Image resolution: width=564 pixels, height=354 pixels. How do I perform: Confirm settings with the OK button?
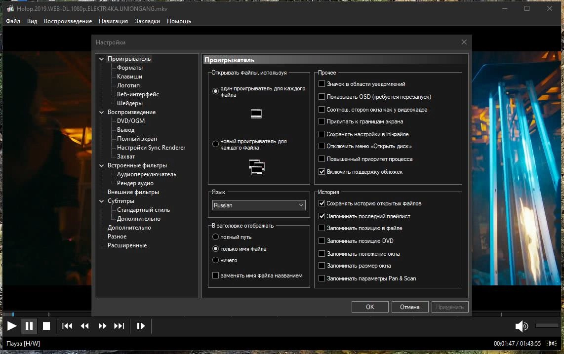[370, 307]
